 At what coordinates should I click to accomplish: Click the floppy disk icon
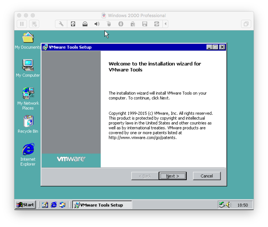click(x=145, y=24)
